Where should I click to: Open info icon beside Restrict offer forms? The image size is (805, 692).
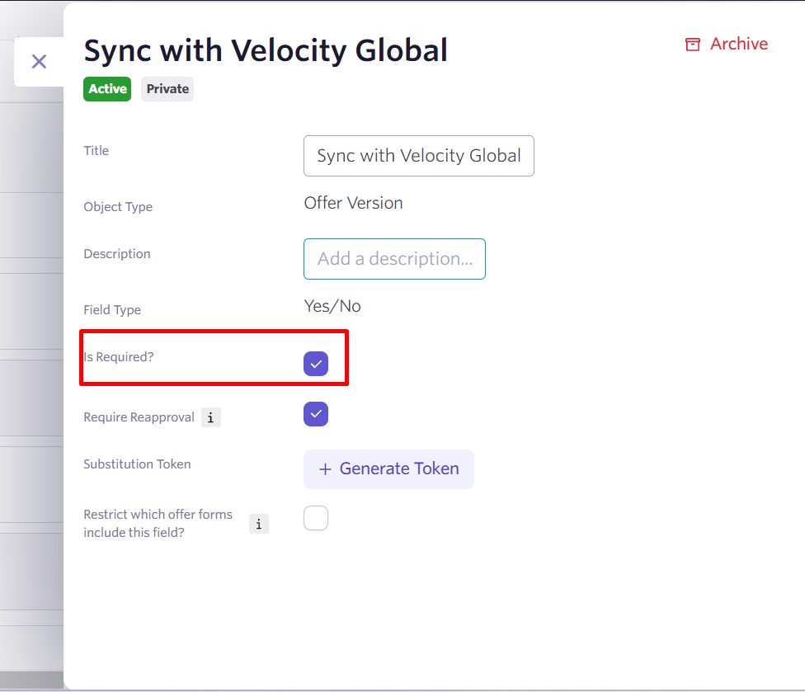(259, 524)
